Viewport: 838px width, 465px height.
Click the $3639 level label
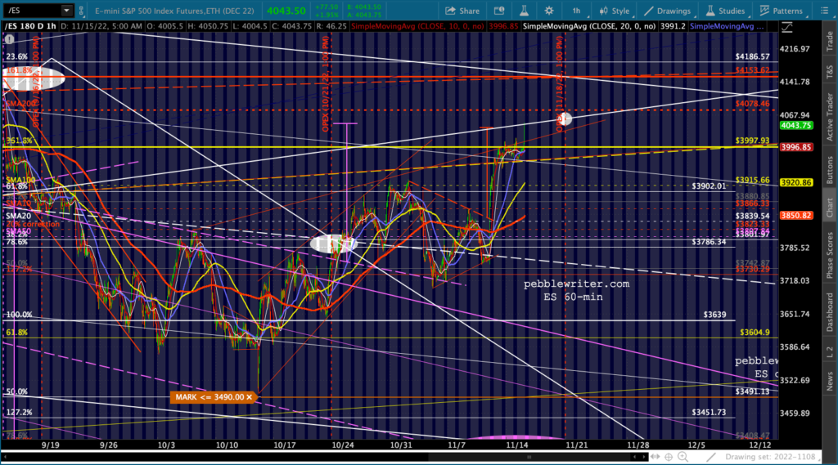714,315
